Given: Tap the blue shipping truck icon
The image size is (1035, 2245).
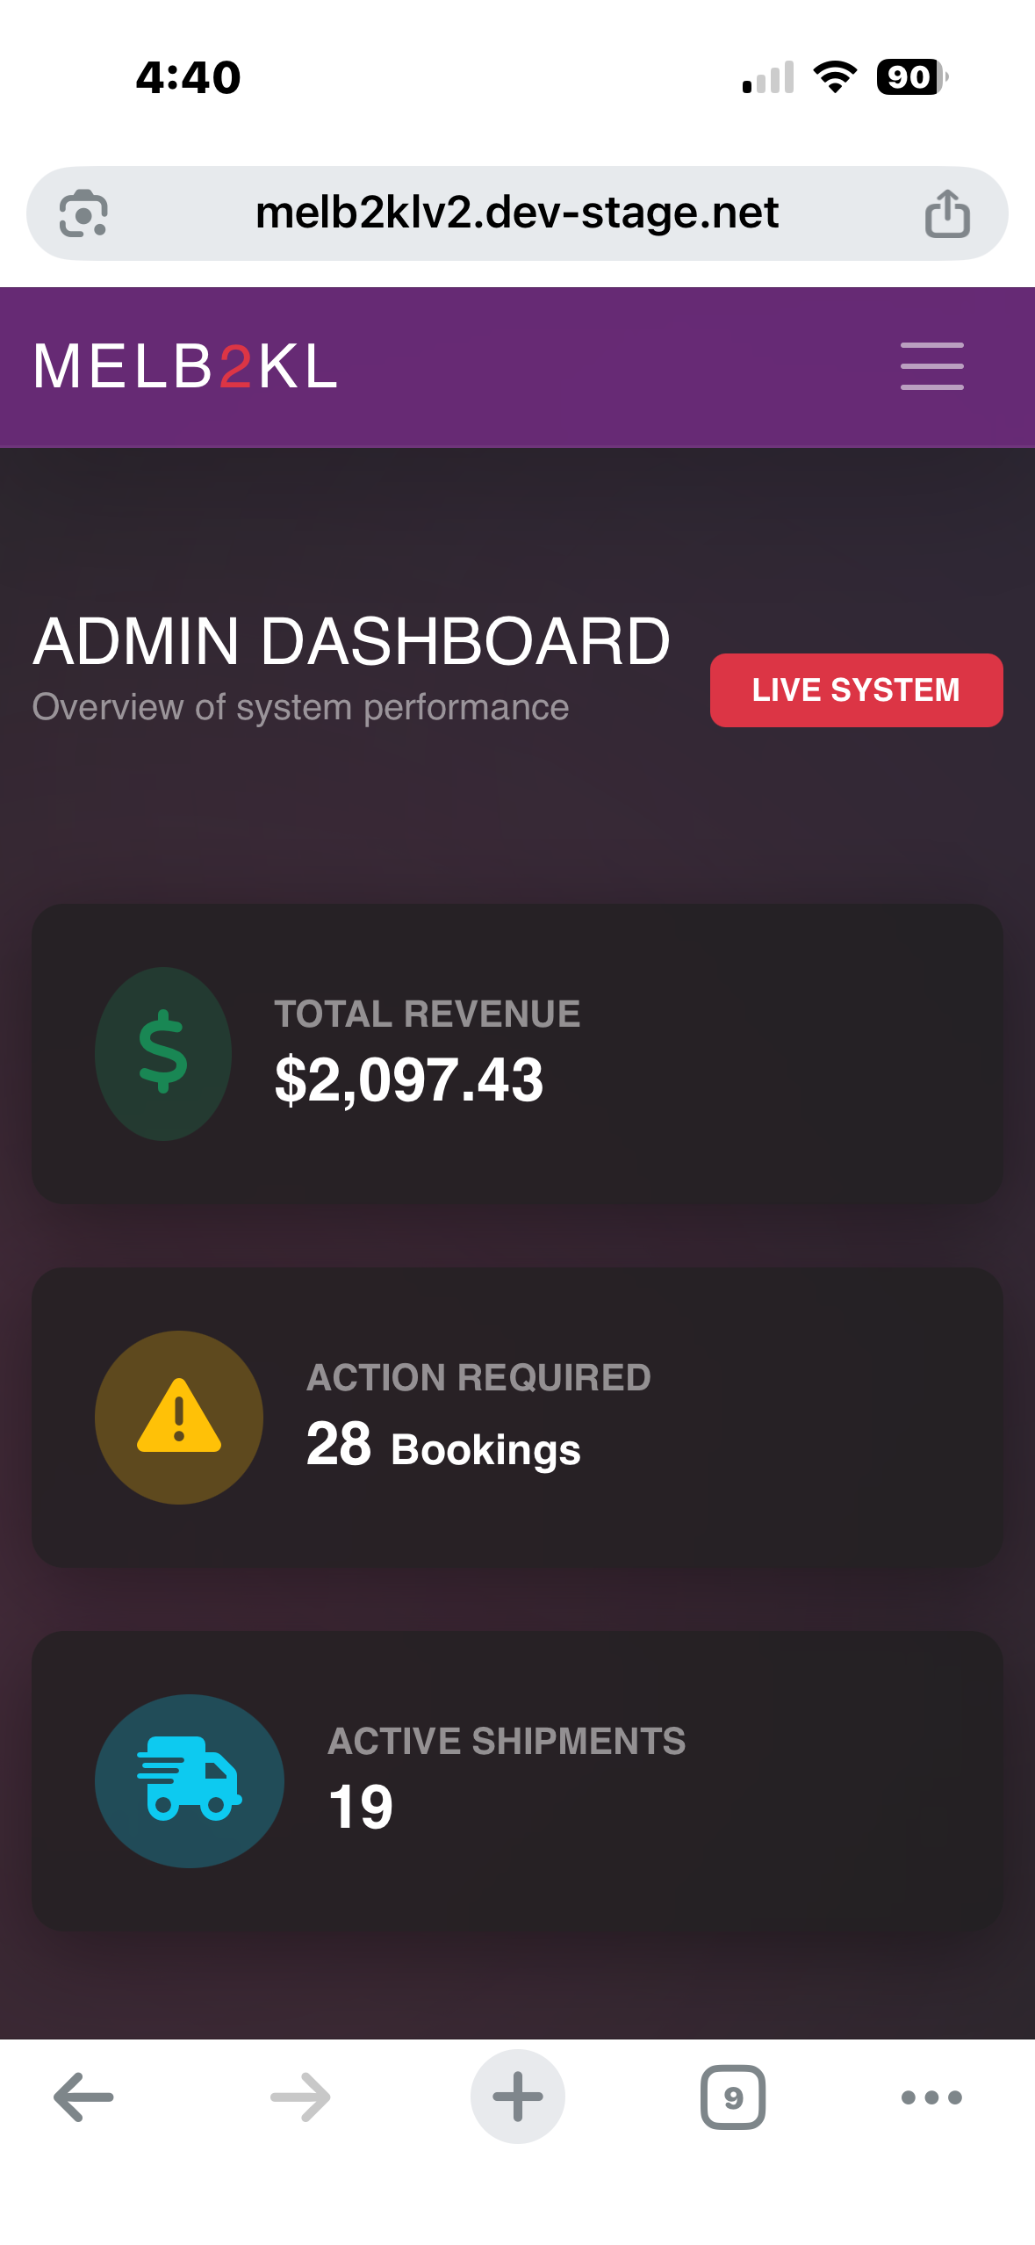Looking at the screenshot, I should (x=189, y=1779).
